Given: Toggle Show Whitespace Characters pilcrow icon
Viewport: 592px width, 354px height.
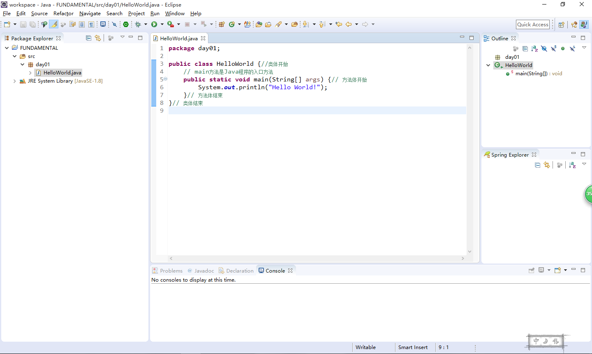Looking at the screenshot, I should point(91,24).
